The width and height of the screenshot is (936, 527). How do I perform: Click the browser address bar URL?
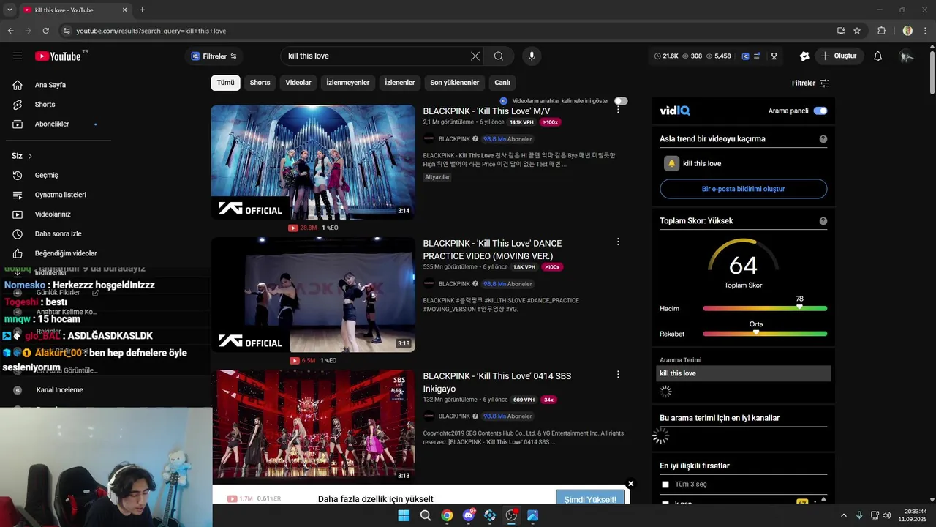click(151, 31)
